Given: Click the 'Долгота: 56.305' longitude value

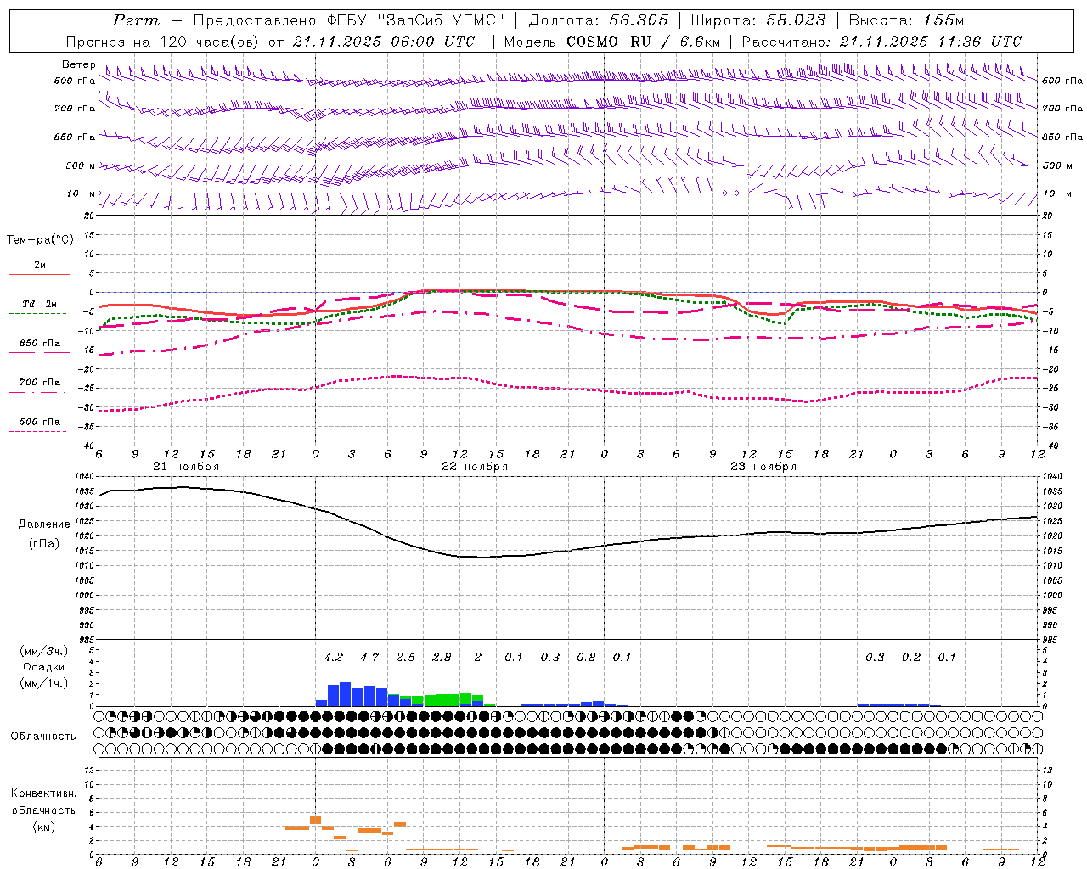Looking at the screenshot, I should coord(599,20).
